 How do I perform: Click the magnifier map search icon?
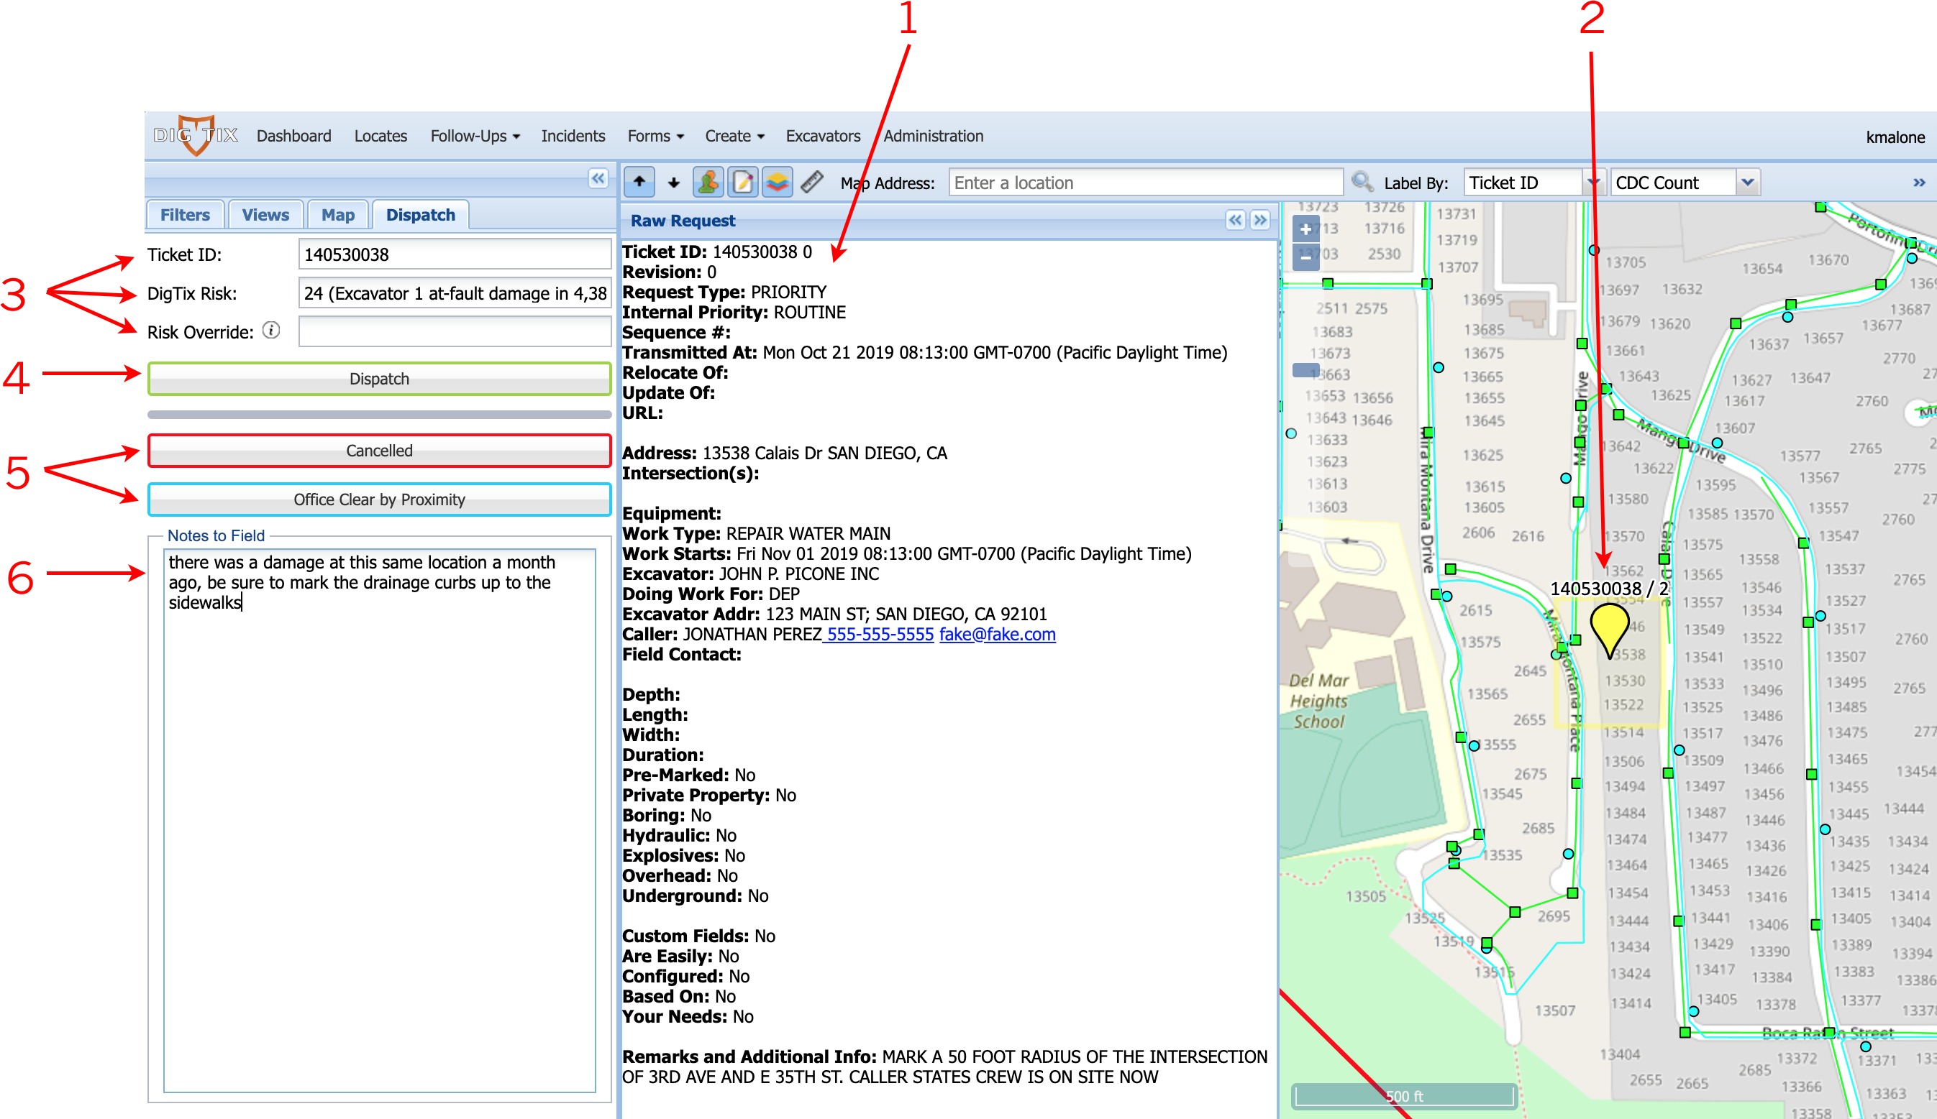click(x=1362, y=182)
